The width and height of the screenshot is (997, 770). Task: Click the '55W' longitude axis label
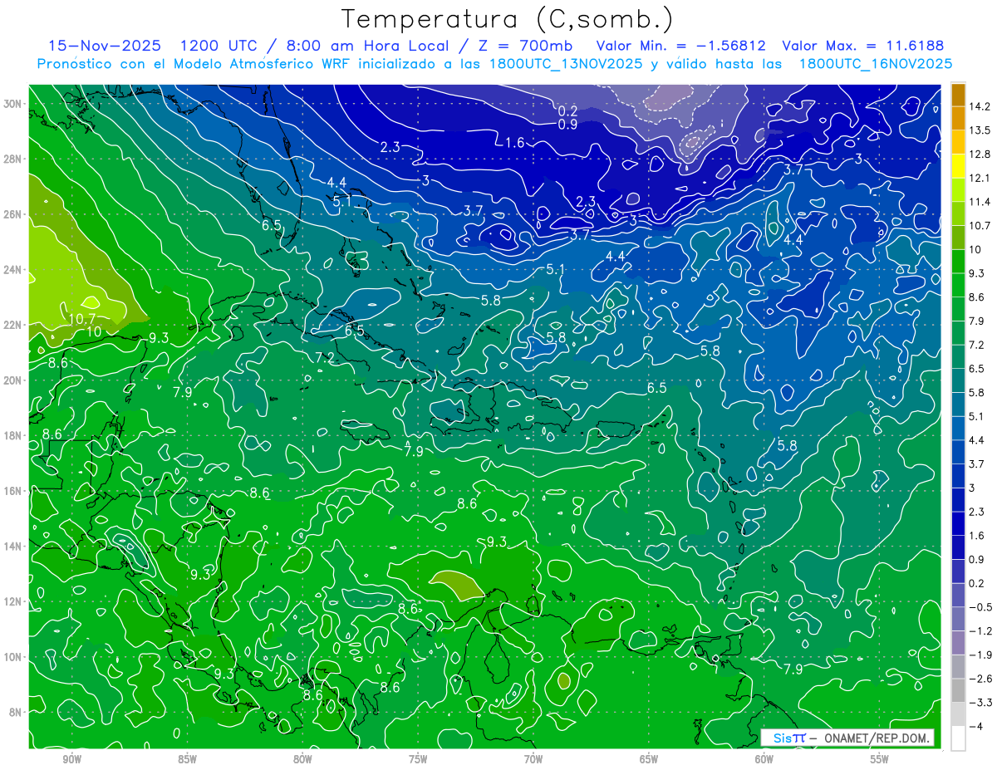[x=880, y=759]
